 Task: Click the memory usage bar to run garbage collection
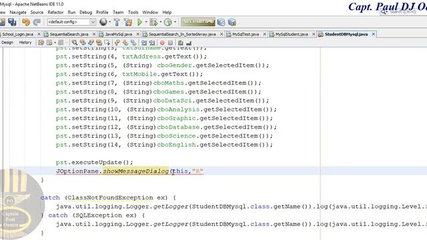198,22
